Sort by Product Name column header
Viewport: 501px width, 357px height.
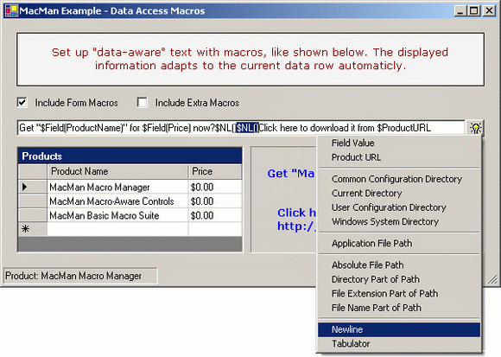point(117,172)
